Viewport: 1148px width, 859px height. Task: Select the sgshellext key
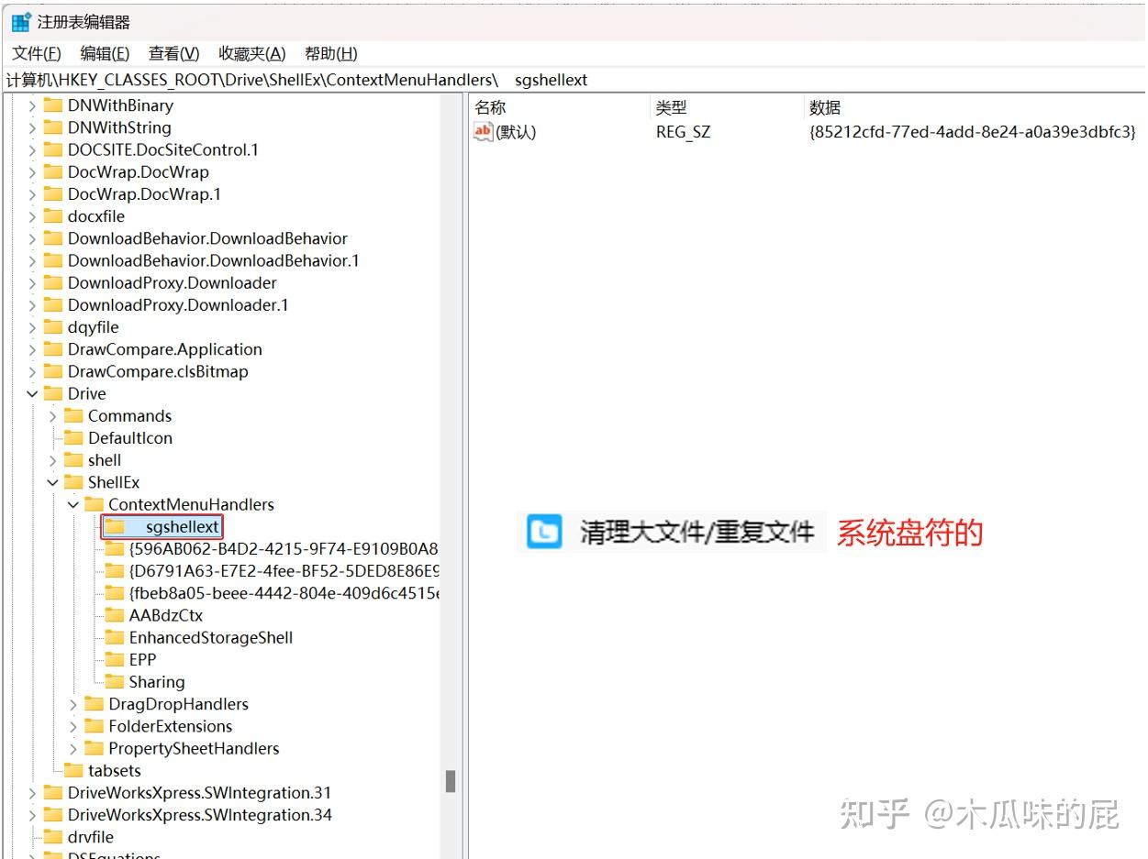(183, 527)
